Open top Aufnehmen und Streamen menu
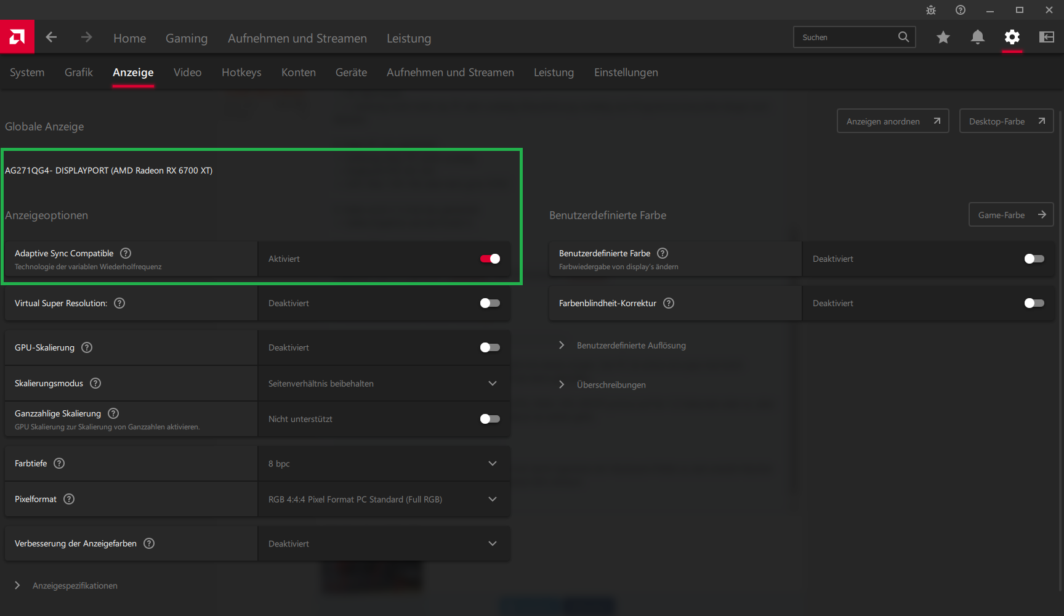Viewport: 1064px width, 616px height. pyautogui.click(x=297, y=38)
